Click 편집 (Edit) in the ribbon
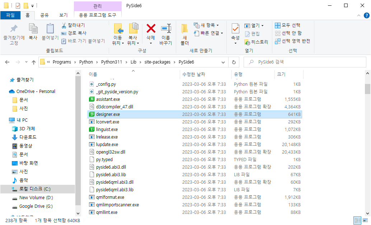The height and width of the screenshot is (225, 371). tap(252, 34)
